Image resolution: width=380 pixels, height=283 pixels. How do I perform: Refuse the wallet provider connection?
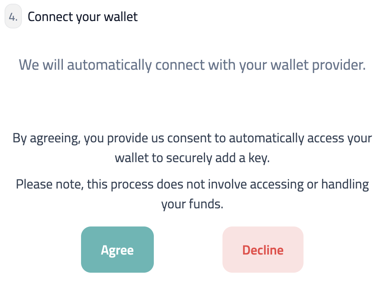263,250
